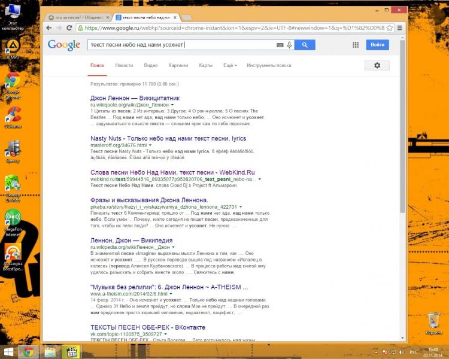Screen dimensions: 449x359
Task: Expand arrow next to webkind.ru URL
Action: click(x=259, y=180)
